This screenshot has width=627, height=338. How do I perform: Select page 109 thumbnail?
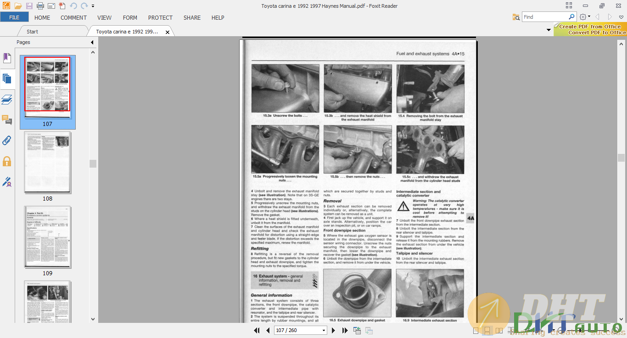(48, 237)
